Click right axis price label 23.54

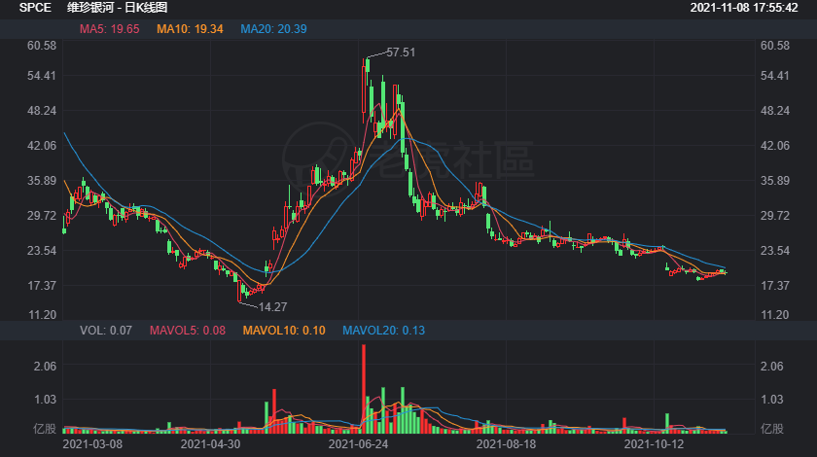click(775, 250)
